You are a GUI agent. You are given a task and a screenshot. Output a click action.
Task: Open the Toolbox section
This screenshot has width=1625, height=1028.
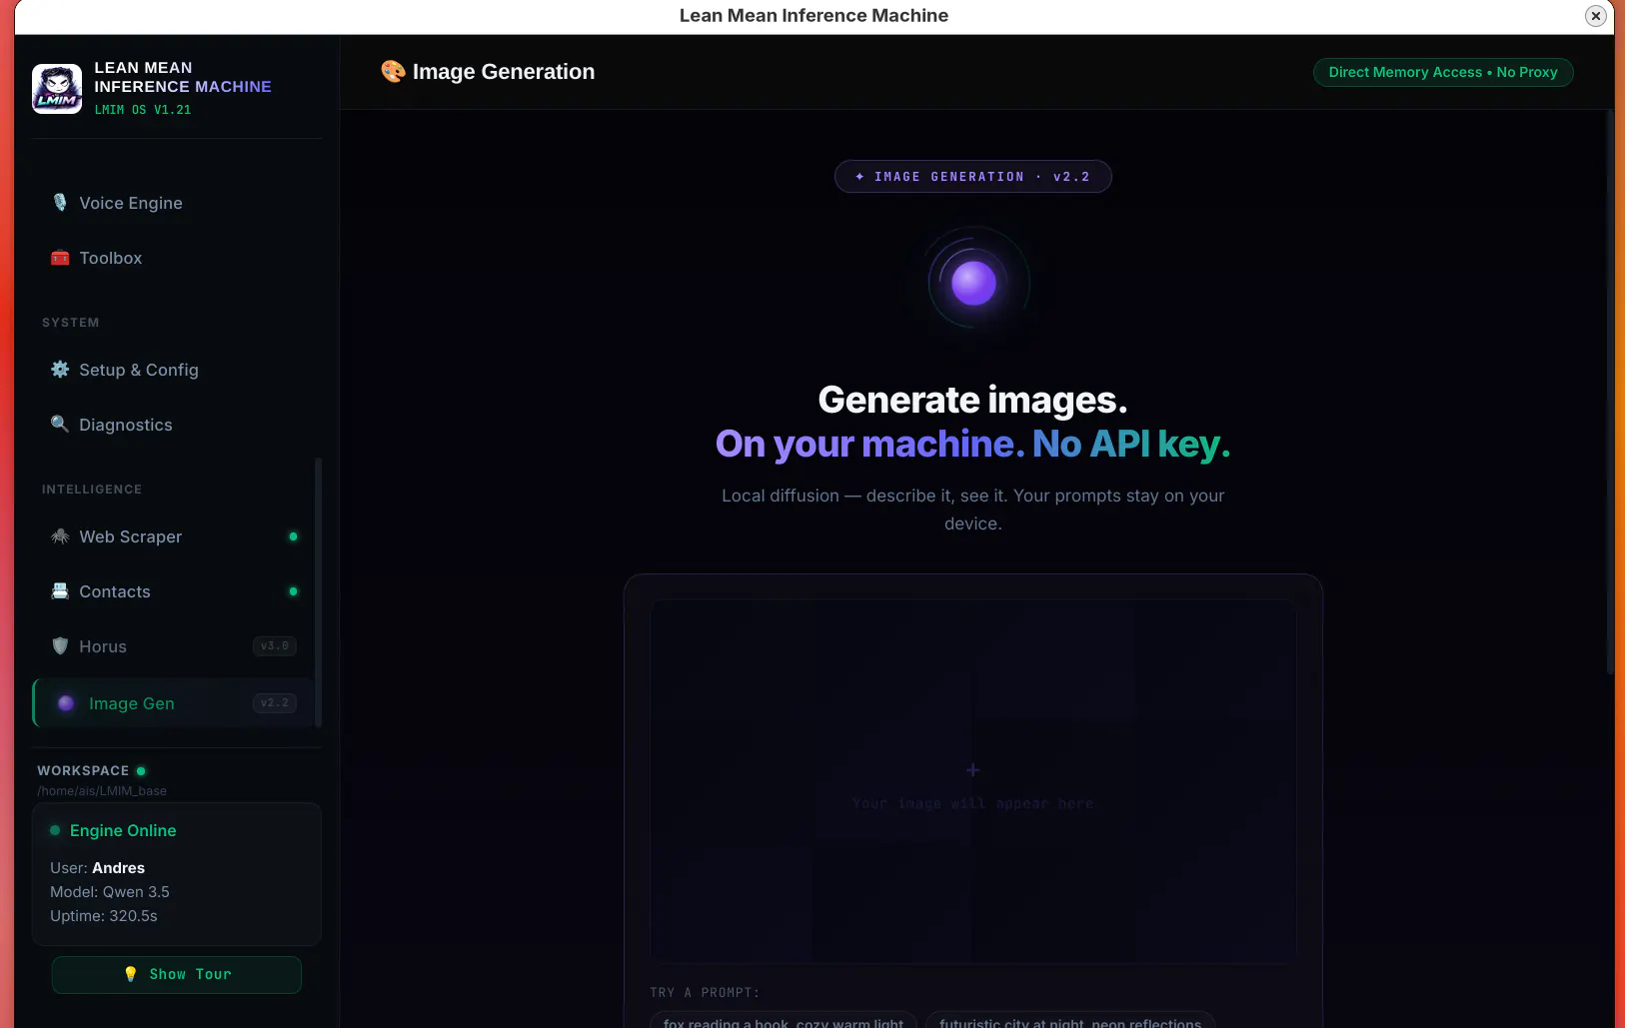[174, 258]
